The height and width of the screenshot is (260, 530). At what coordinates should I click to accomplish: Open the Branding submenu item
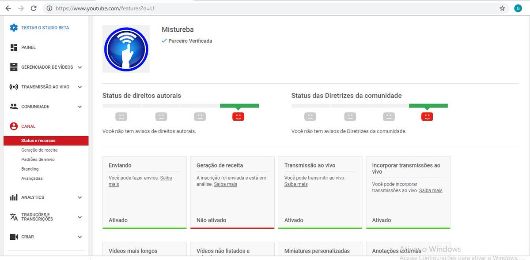pyautogui.click(x=30, y=169)
